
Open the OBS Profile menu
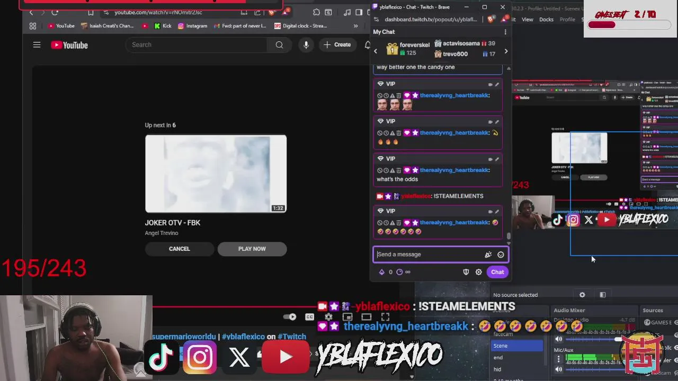567,20
